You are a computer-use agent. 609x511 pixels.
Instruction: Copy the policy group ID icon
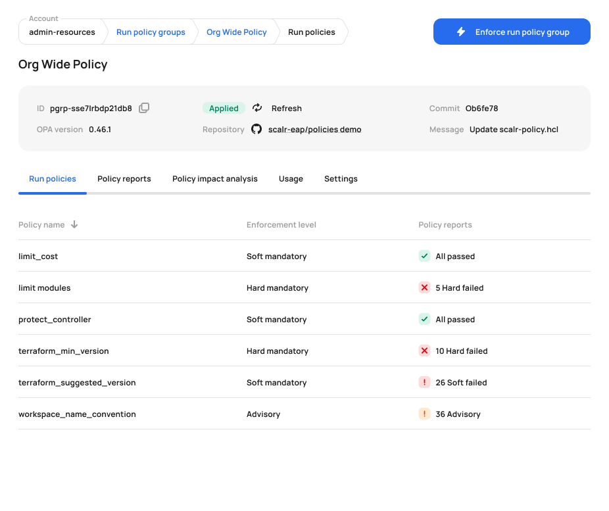(x=144, y=108)
